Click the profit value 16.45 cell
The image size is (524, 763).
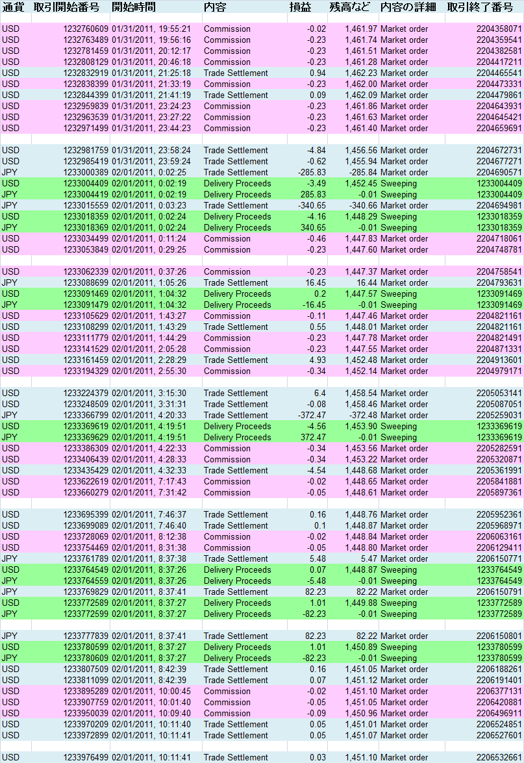click(316, 283)
